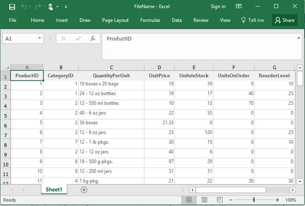Click the Enter checkmark formula icon
The image size is (305, 206).
pyautogui.click(x=78, y=39)
